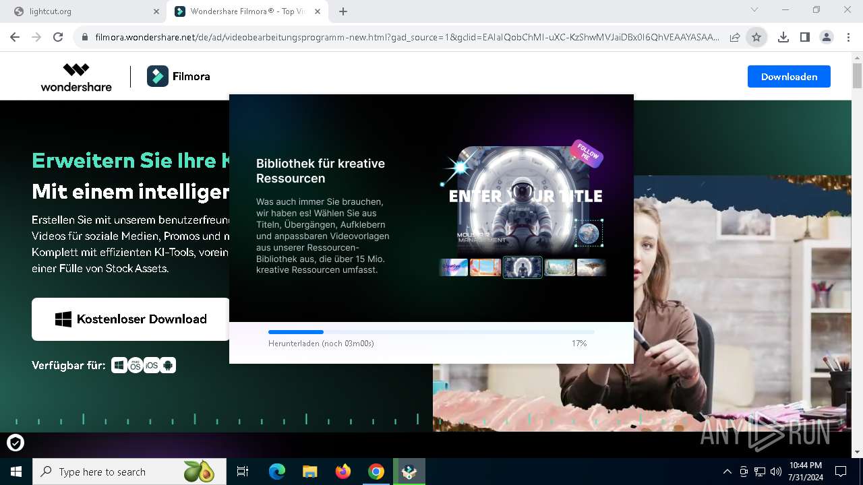Select the fifth preview thumbnail
This screenshot has width=863, height=485.
tap(591, 267)
